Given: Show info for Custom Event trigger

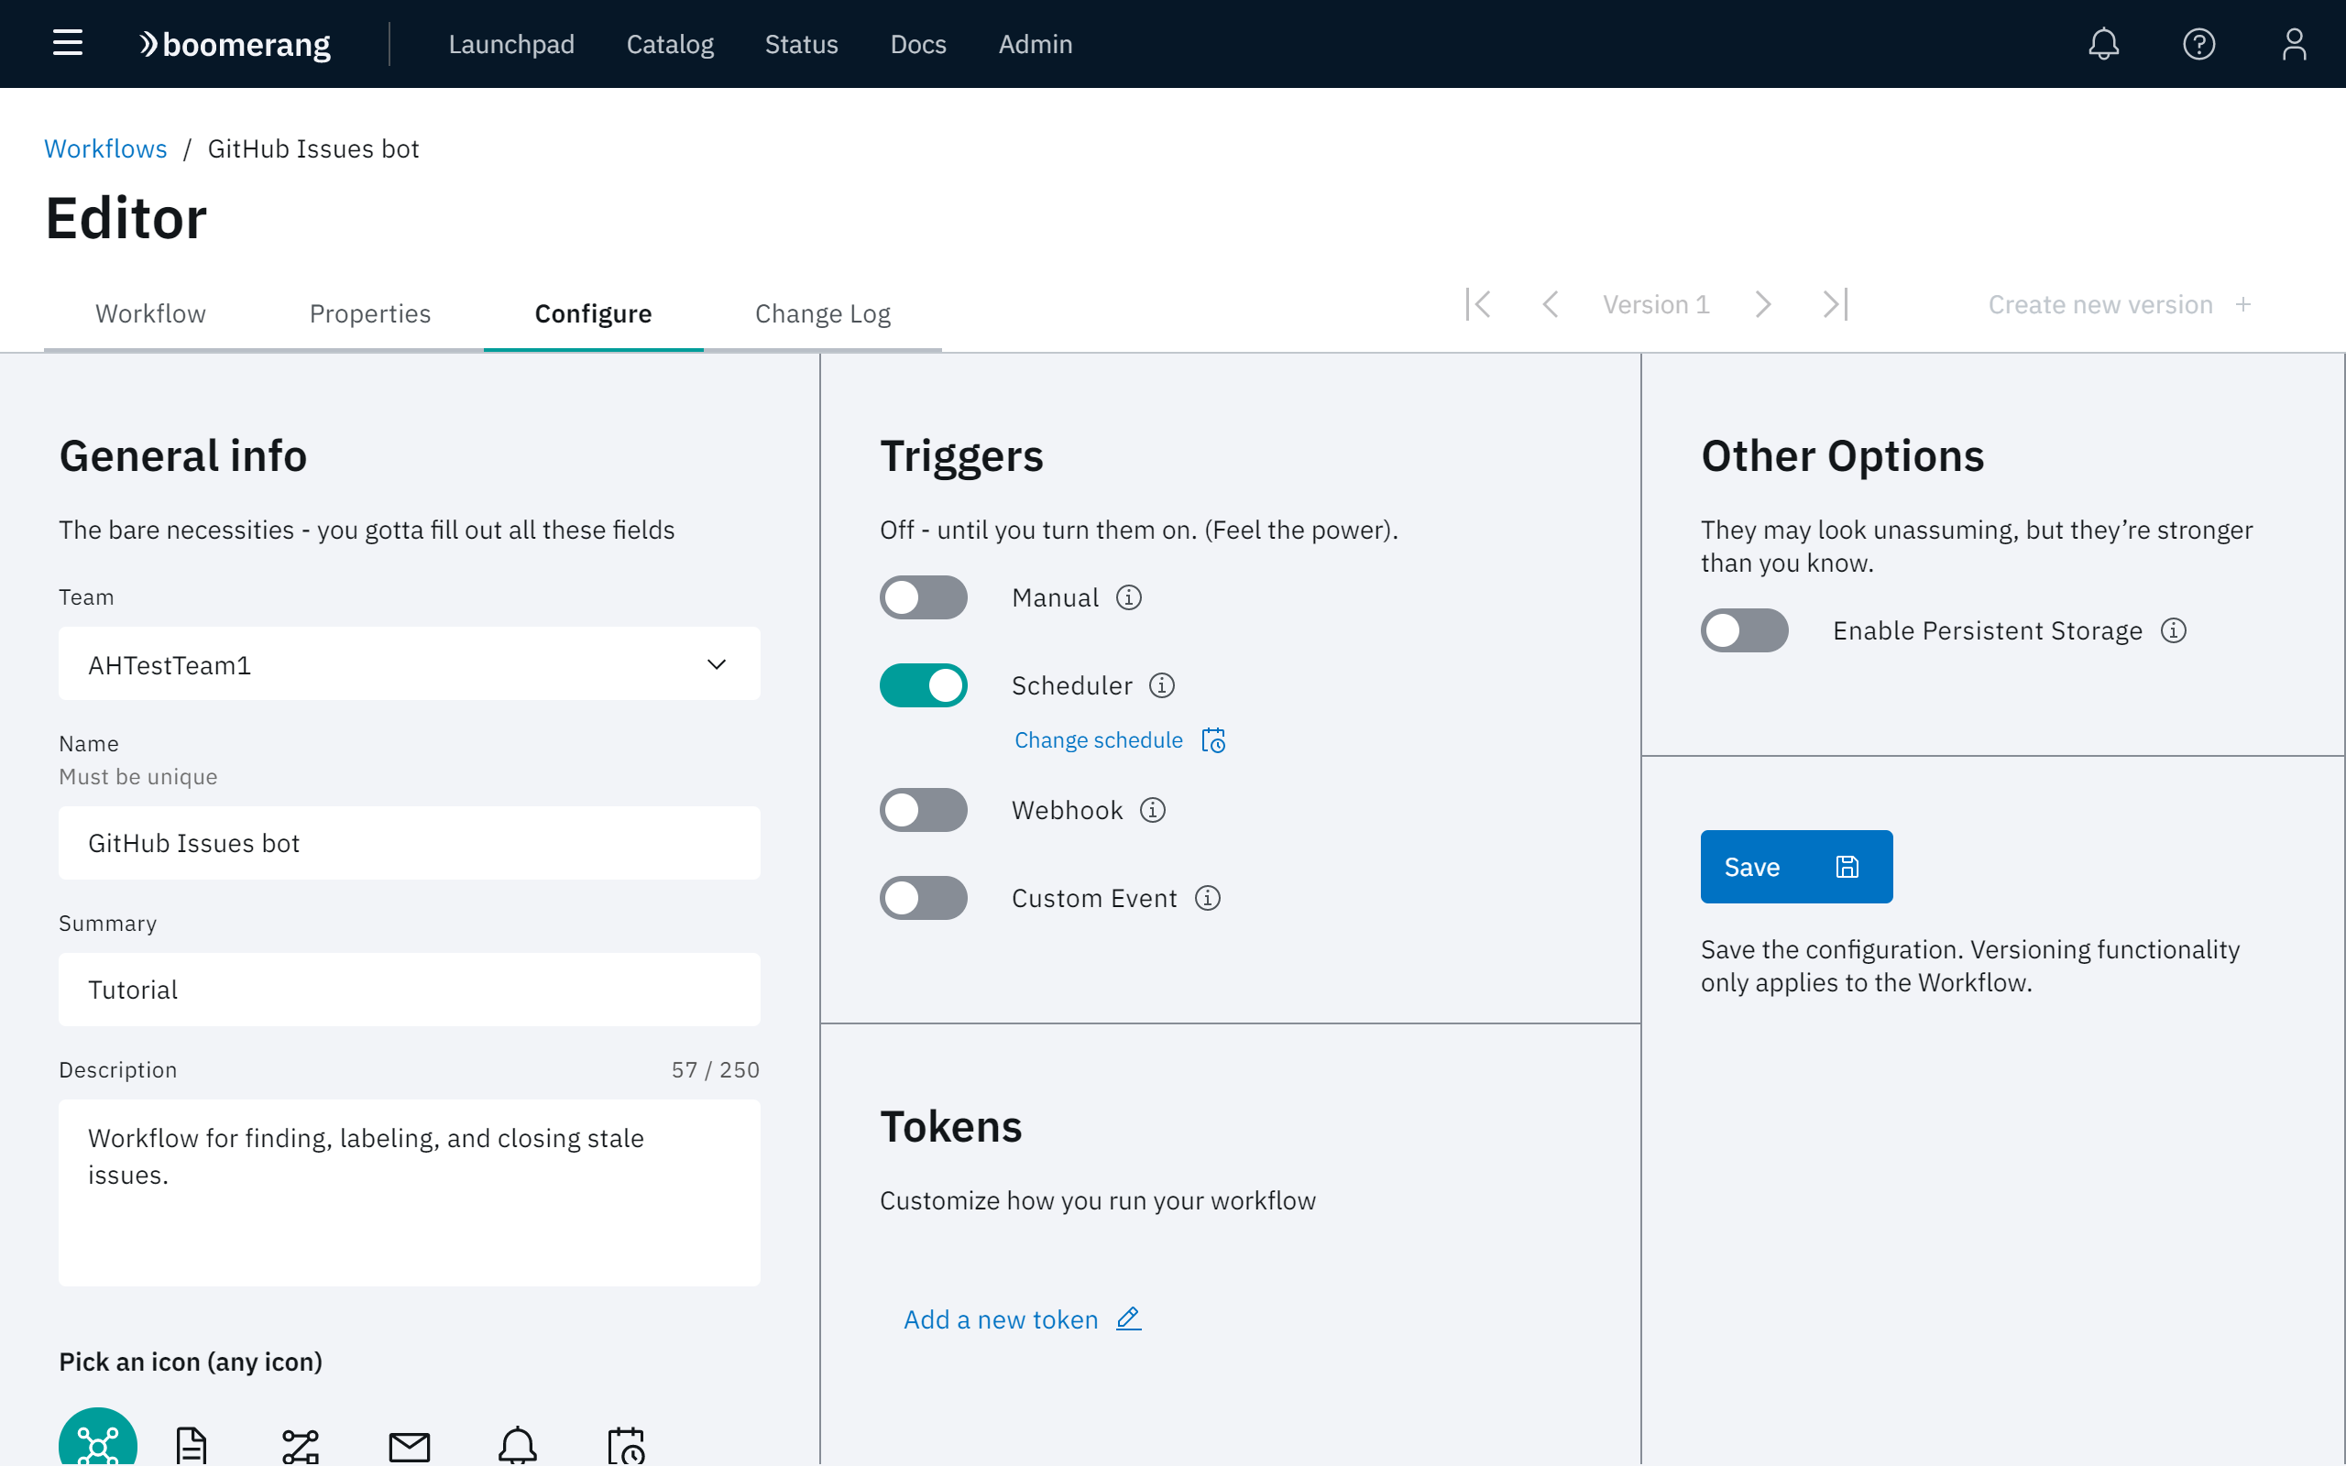Looking at the screenshot, I should [1207, 898].
